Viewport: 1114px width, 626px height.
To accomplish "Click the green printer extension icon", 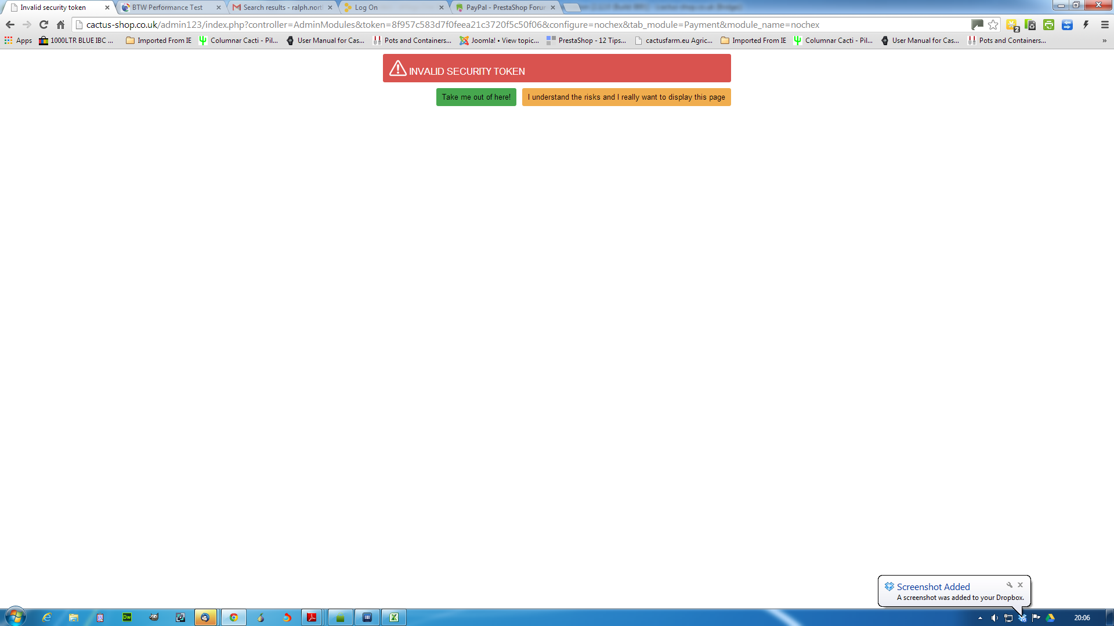I will point(1048,25).
